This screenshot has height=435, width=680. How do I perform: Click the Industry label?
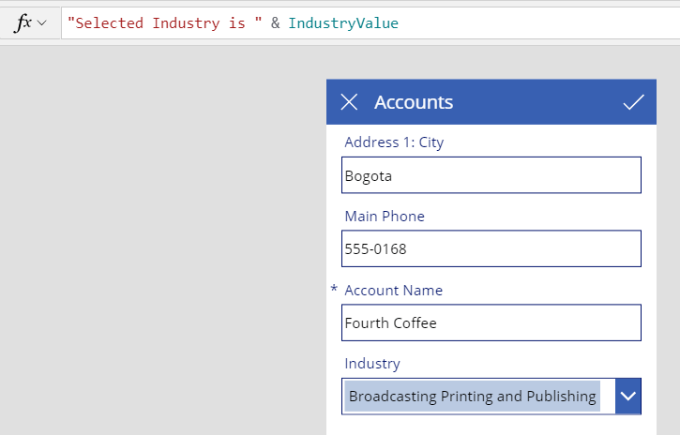tap(372, 364)
